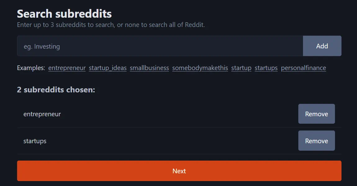Viewport: 357px width, 186px height.
Task: Click the startups entry in the chosen list
Action: [x=35, y=141]
